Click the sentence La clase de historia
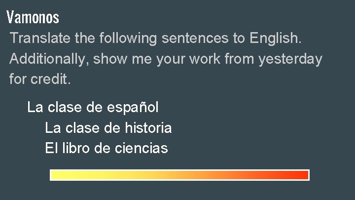355x200 pixels. click(x=108, y=128)
